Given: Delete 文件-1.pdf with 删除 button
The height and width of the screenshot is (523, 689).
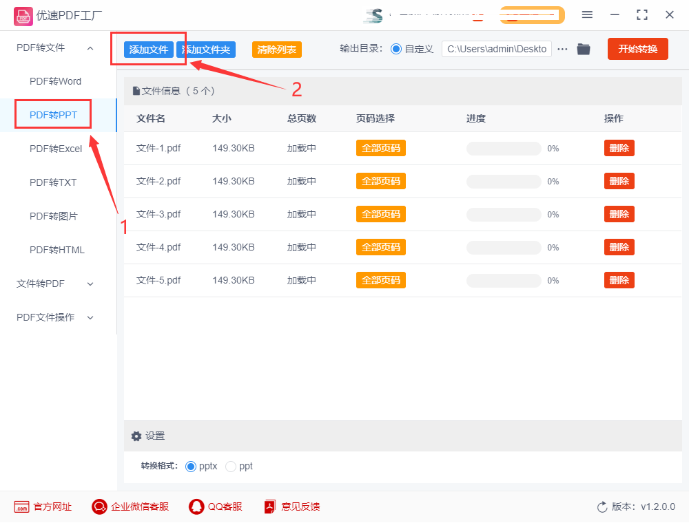Looking at the screenshot, I should pyautogui.click(x=619, y=149).
